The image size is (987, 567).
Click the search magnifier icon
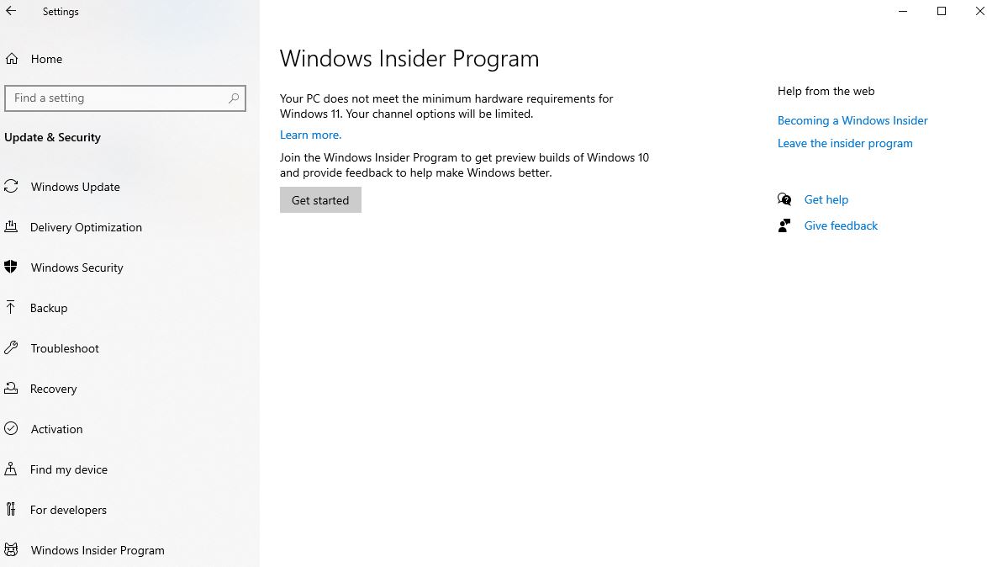[x=234, y=98]
